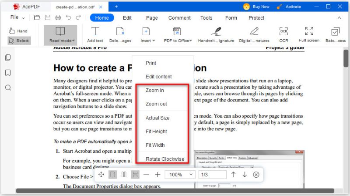Toggle continuous scrolling view
The width and height of the screenshot is (350, 196).
[135, 175]
